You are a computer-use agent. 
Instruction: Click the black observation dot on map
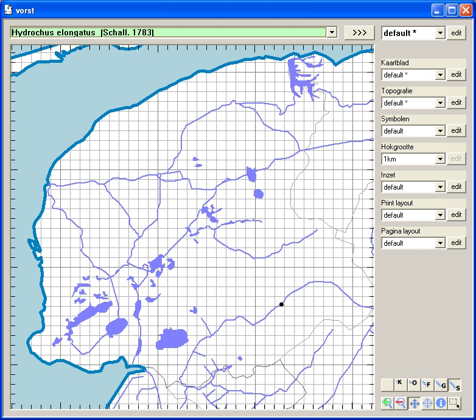281,304
